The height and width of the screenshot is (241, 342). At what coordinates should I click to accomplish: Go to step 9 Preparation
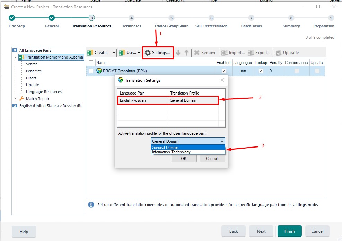[x=331, y=18]
